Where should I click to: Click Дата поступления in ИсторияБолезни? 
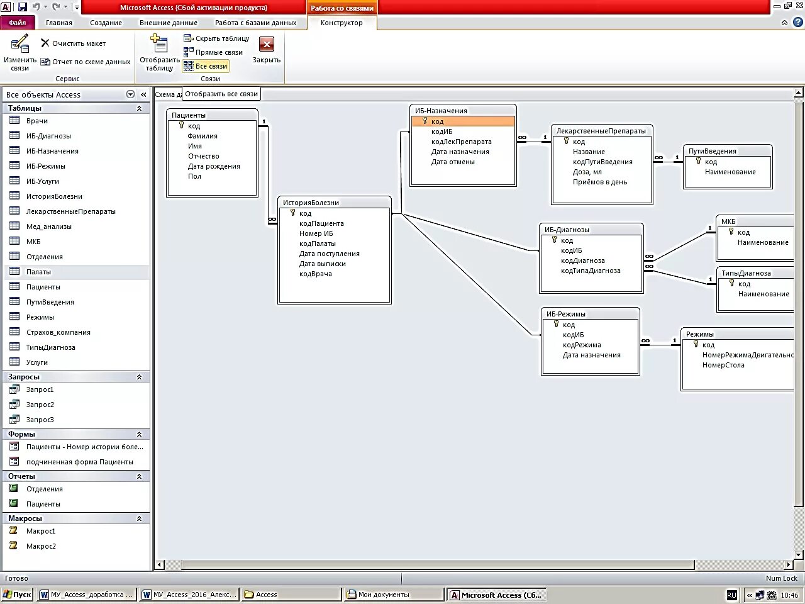click(x=330, y=254)
